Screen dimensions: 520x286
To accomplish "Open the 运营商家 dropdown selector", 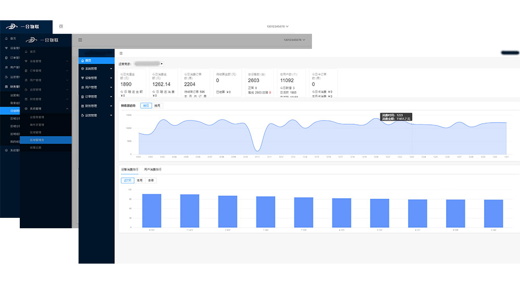I will (x=149, y=63).
